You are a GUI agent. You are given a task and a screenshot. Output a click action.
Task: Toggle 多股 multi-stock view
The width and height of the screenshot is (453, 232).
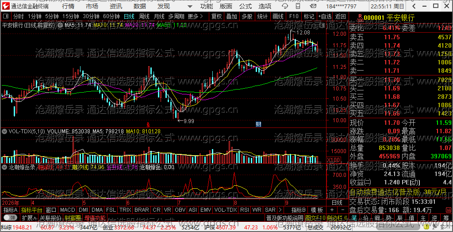pyautogui.click(x=247, y=16)
